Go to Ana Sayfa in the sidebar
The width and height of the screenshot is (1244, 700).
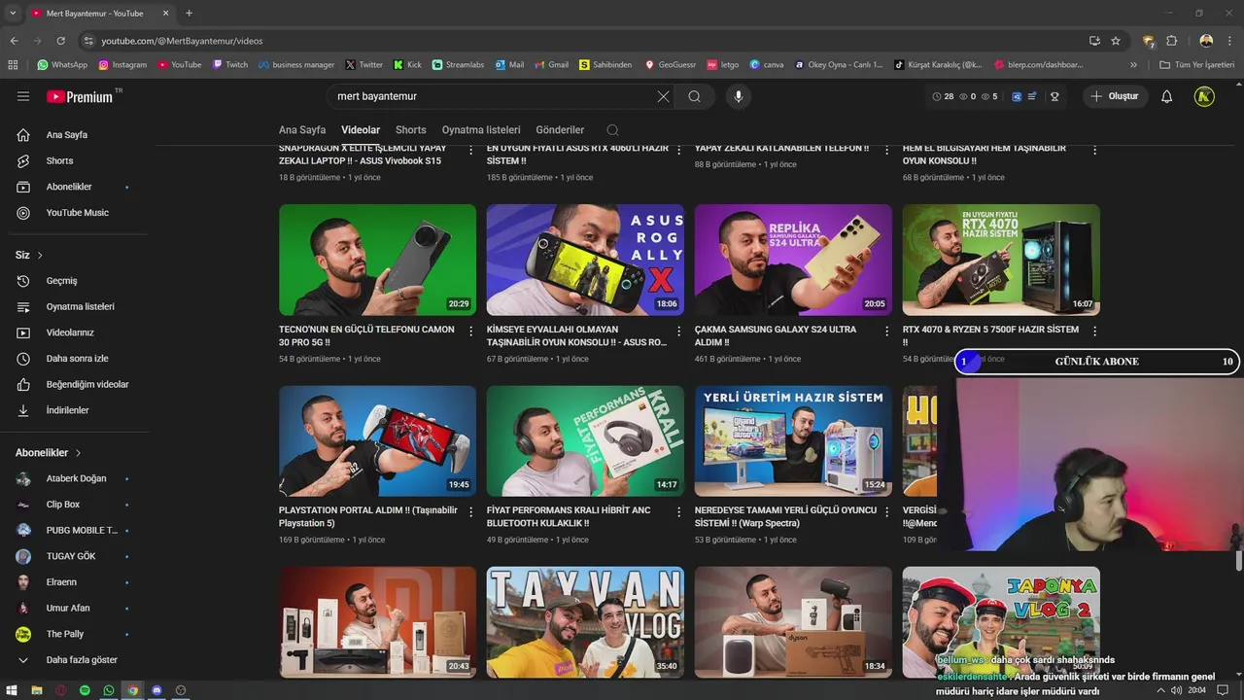tap(66, 135)
